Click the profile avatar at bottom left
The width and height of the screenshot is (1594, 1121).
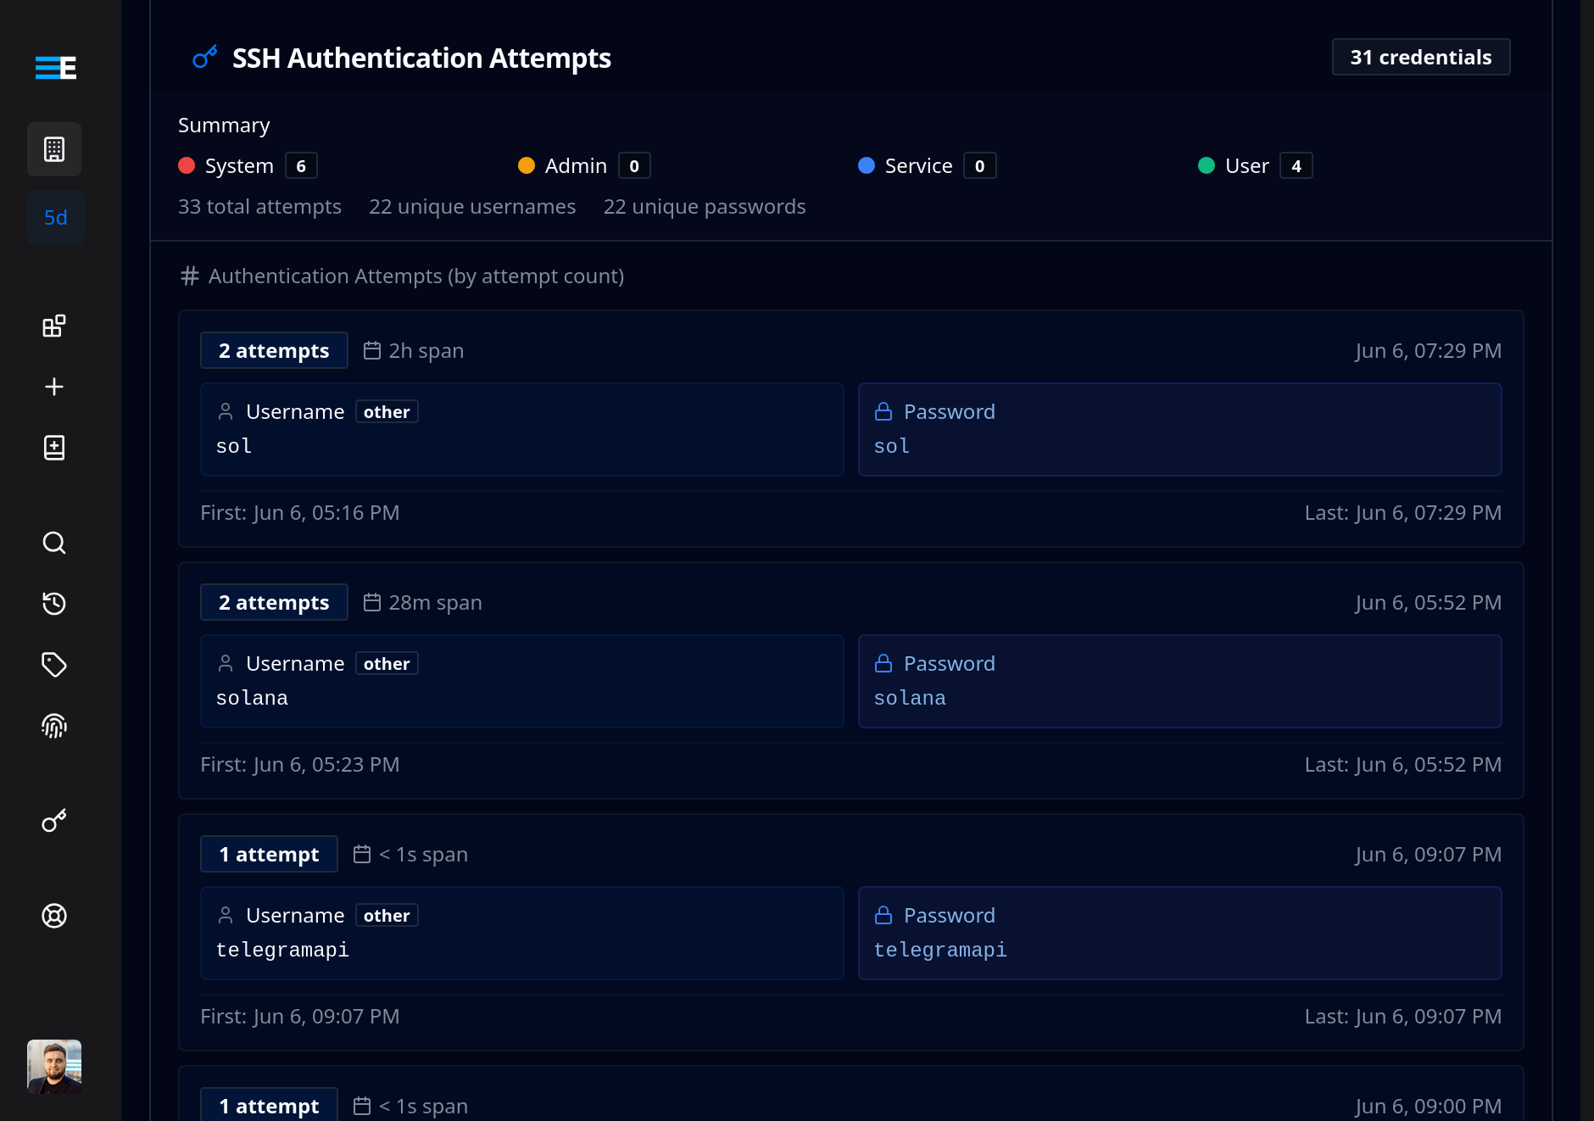pos(54,1067)
